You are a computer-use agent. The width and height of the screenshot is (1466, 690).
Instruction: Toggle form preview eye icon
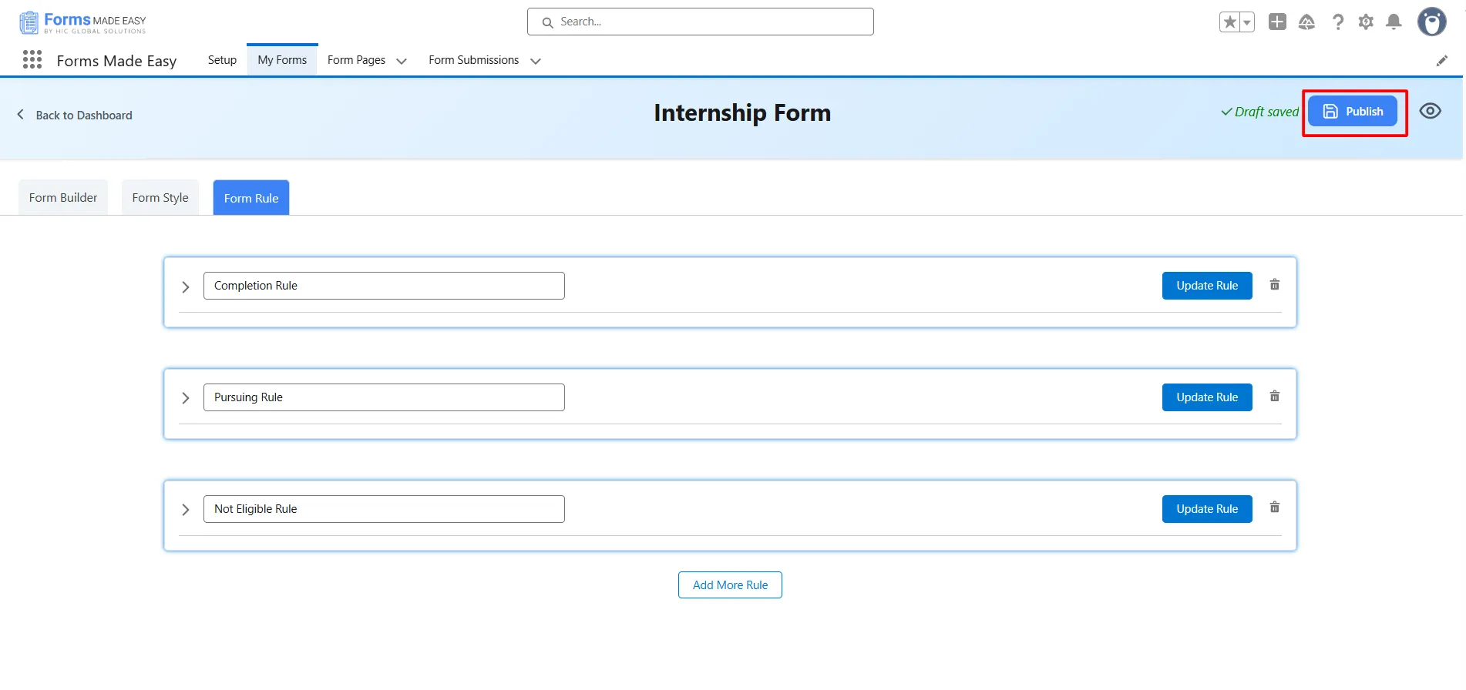point(1430,111)
